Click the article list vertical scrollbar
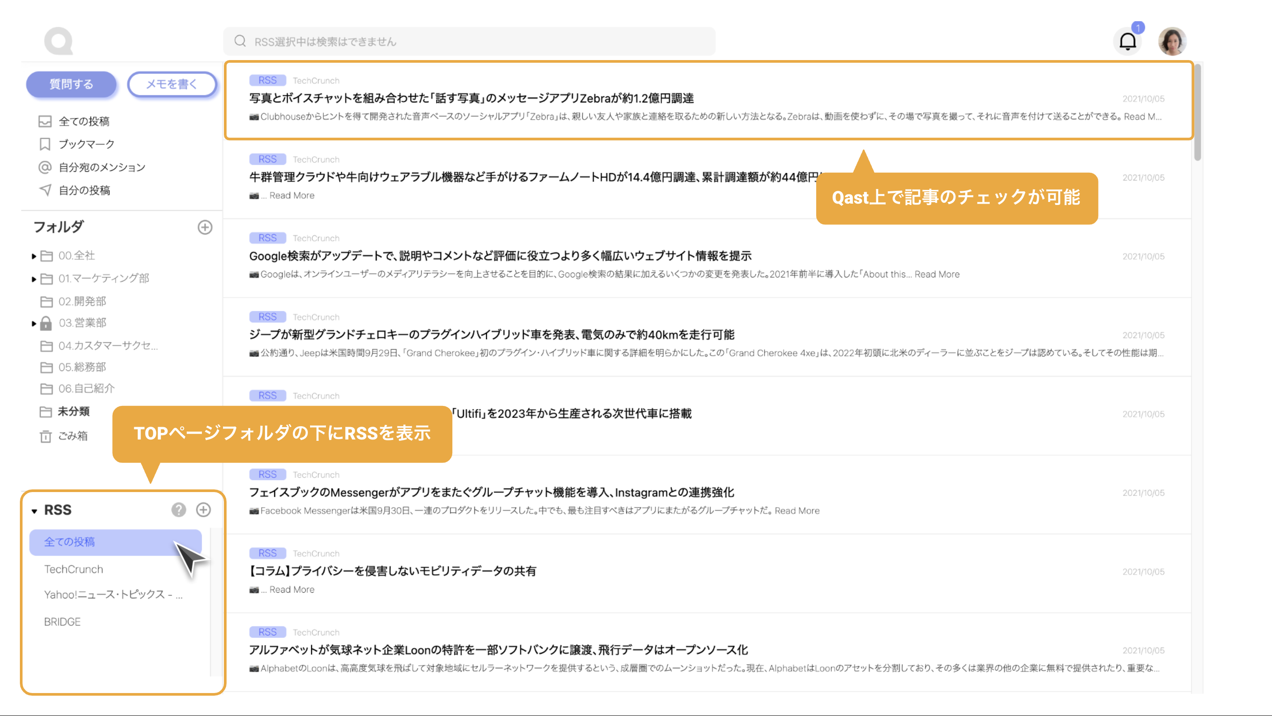 (1197, 113)
